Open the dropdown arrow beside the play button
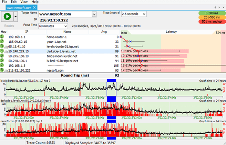 pyautogui.click(x=15, y=16)
